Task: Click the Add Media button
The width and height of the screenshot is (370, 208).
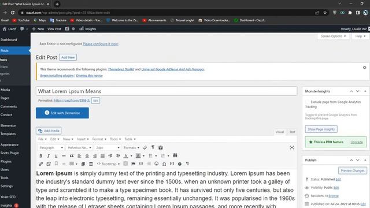Action: coord(49,131)
